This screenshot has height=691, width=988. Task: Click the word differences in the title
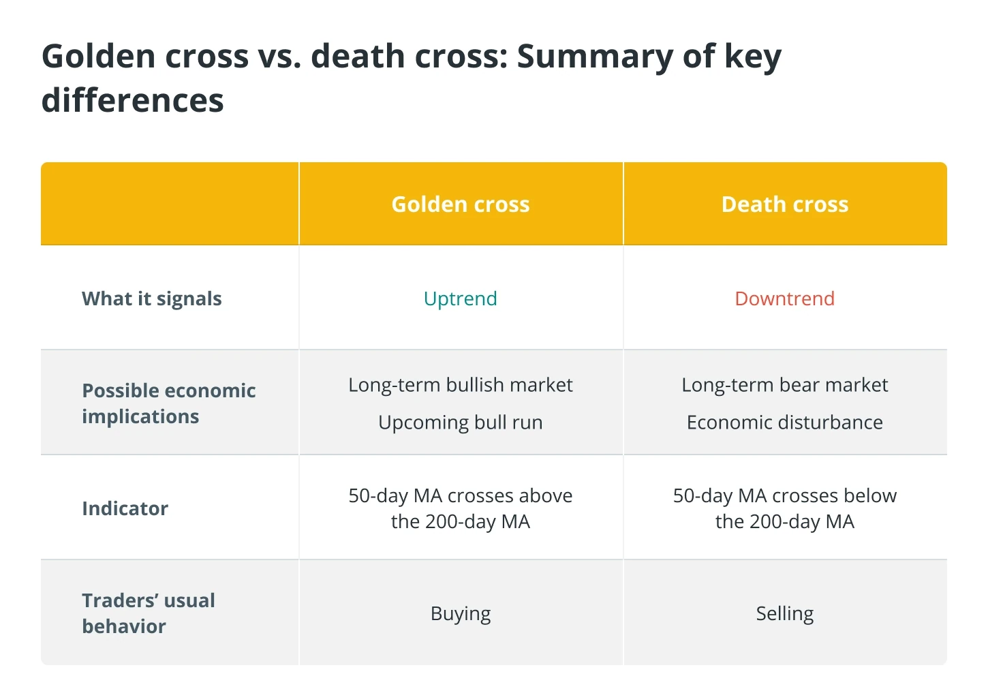coord(133,100)
